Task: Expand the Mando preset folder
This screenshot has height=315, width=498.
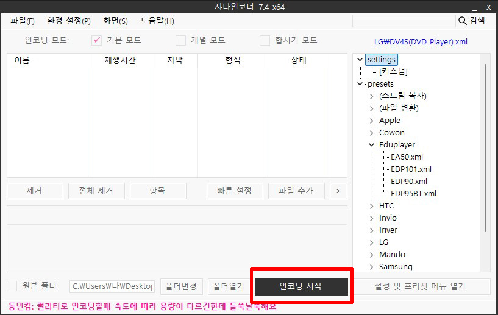Action: pos(372,255)
